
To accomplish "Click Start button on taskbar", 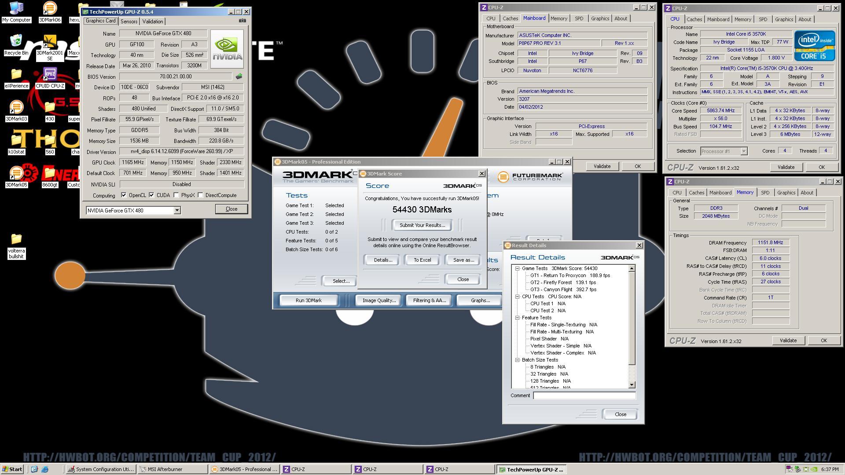I will coord(12,469).
